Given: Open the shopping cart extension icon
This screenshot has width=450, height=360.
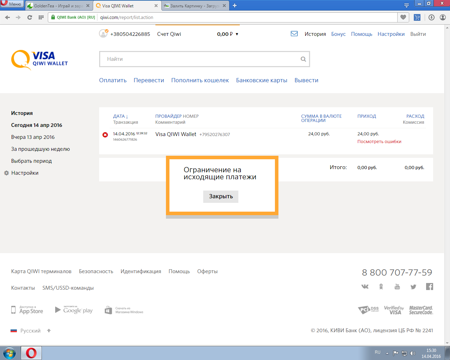Looking at the screenshot, I should pyautogui.click(x=417, y=17).
